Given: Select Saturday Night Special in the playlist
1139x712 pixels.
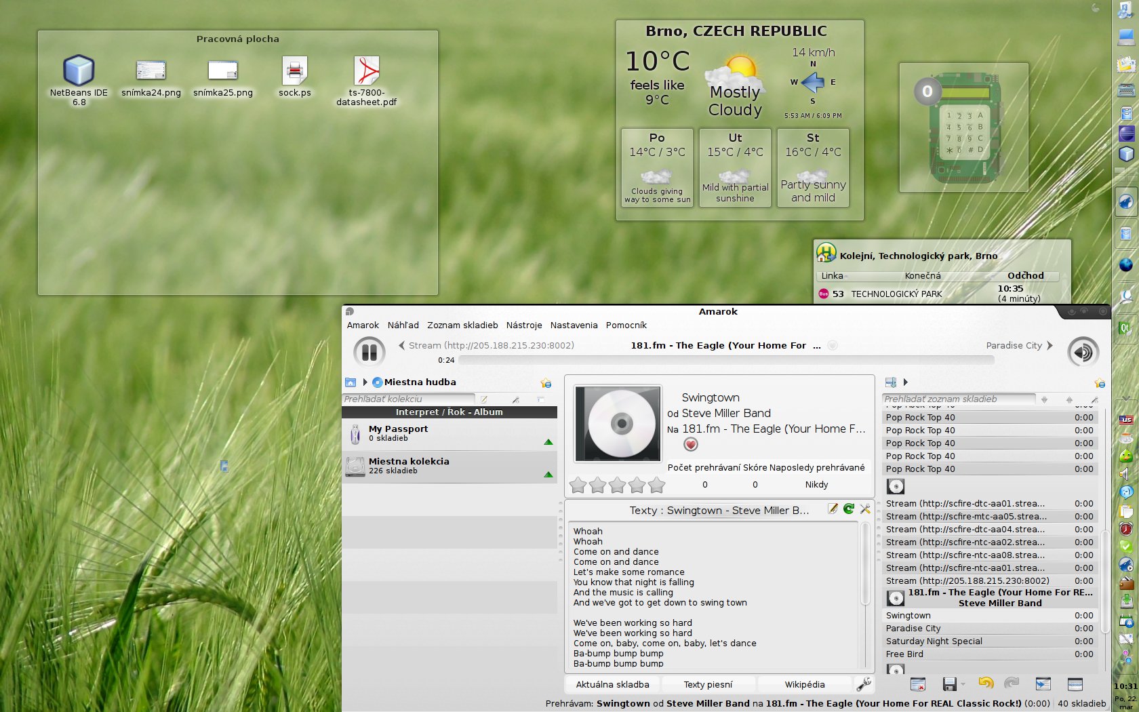Looking at the screenshot, I should click(989, 641).
